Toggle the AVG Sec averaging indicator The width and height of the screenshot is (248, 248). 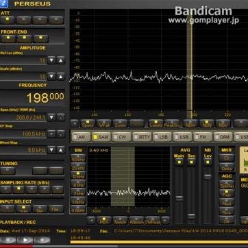pos(191,162)
